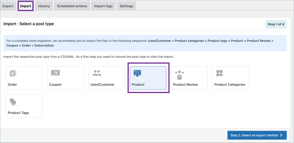Click the 'Import the respective post type' instruction text

coord(89,57)
